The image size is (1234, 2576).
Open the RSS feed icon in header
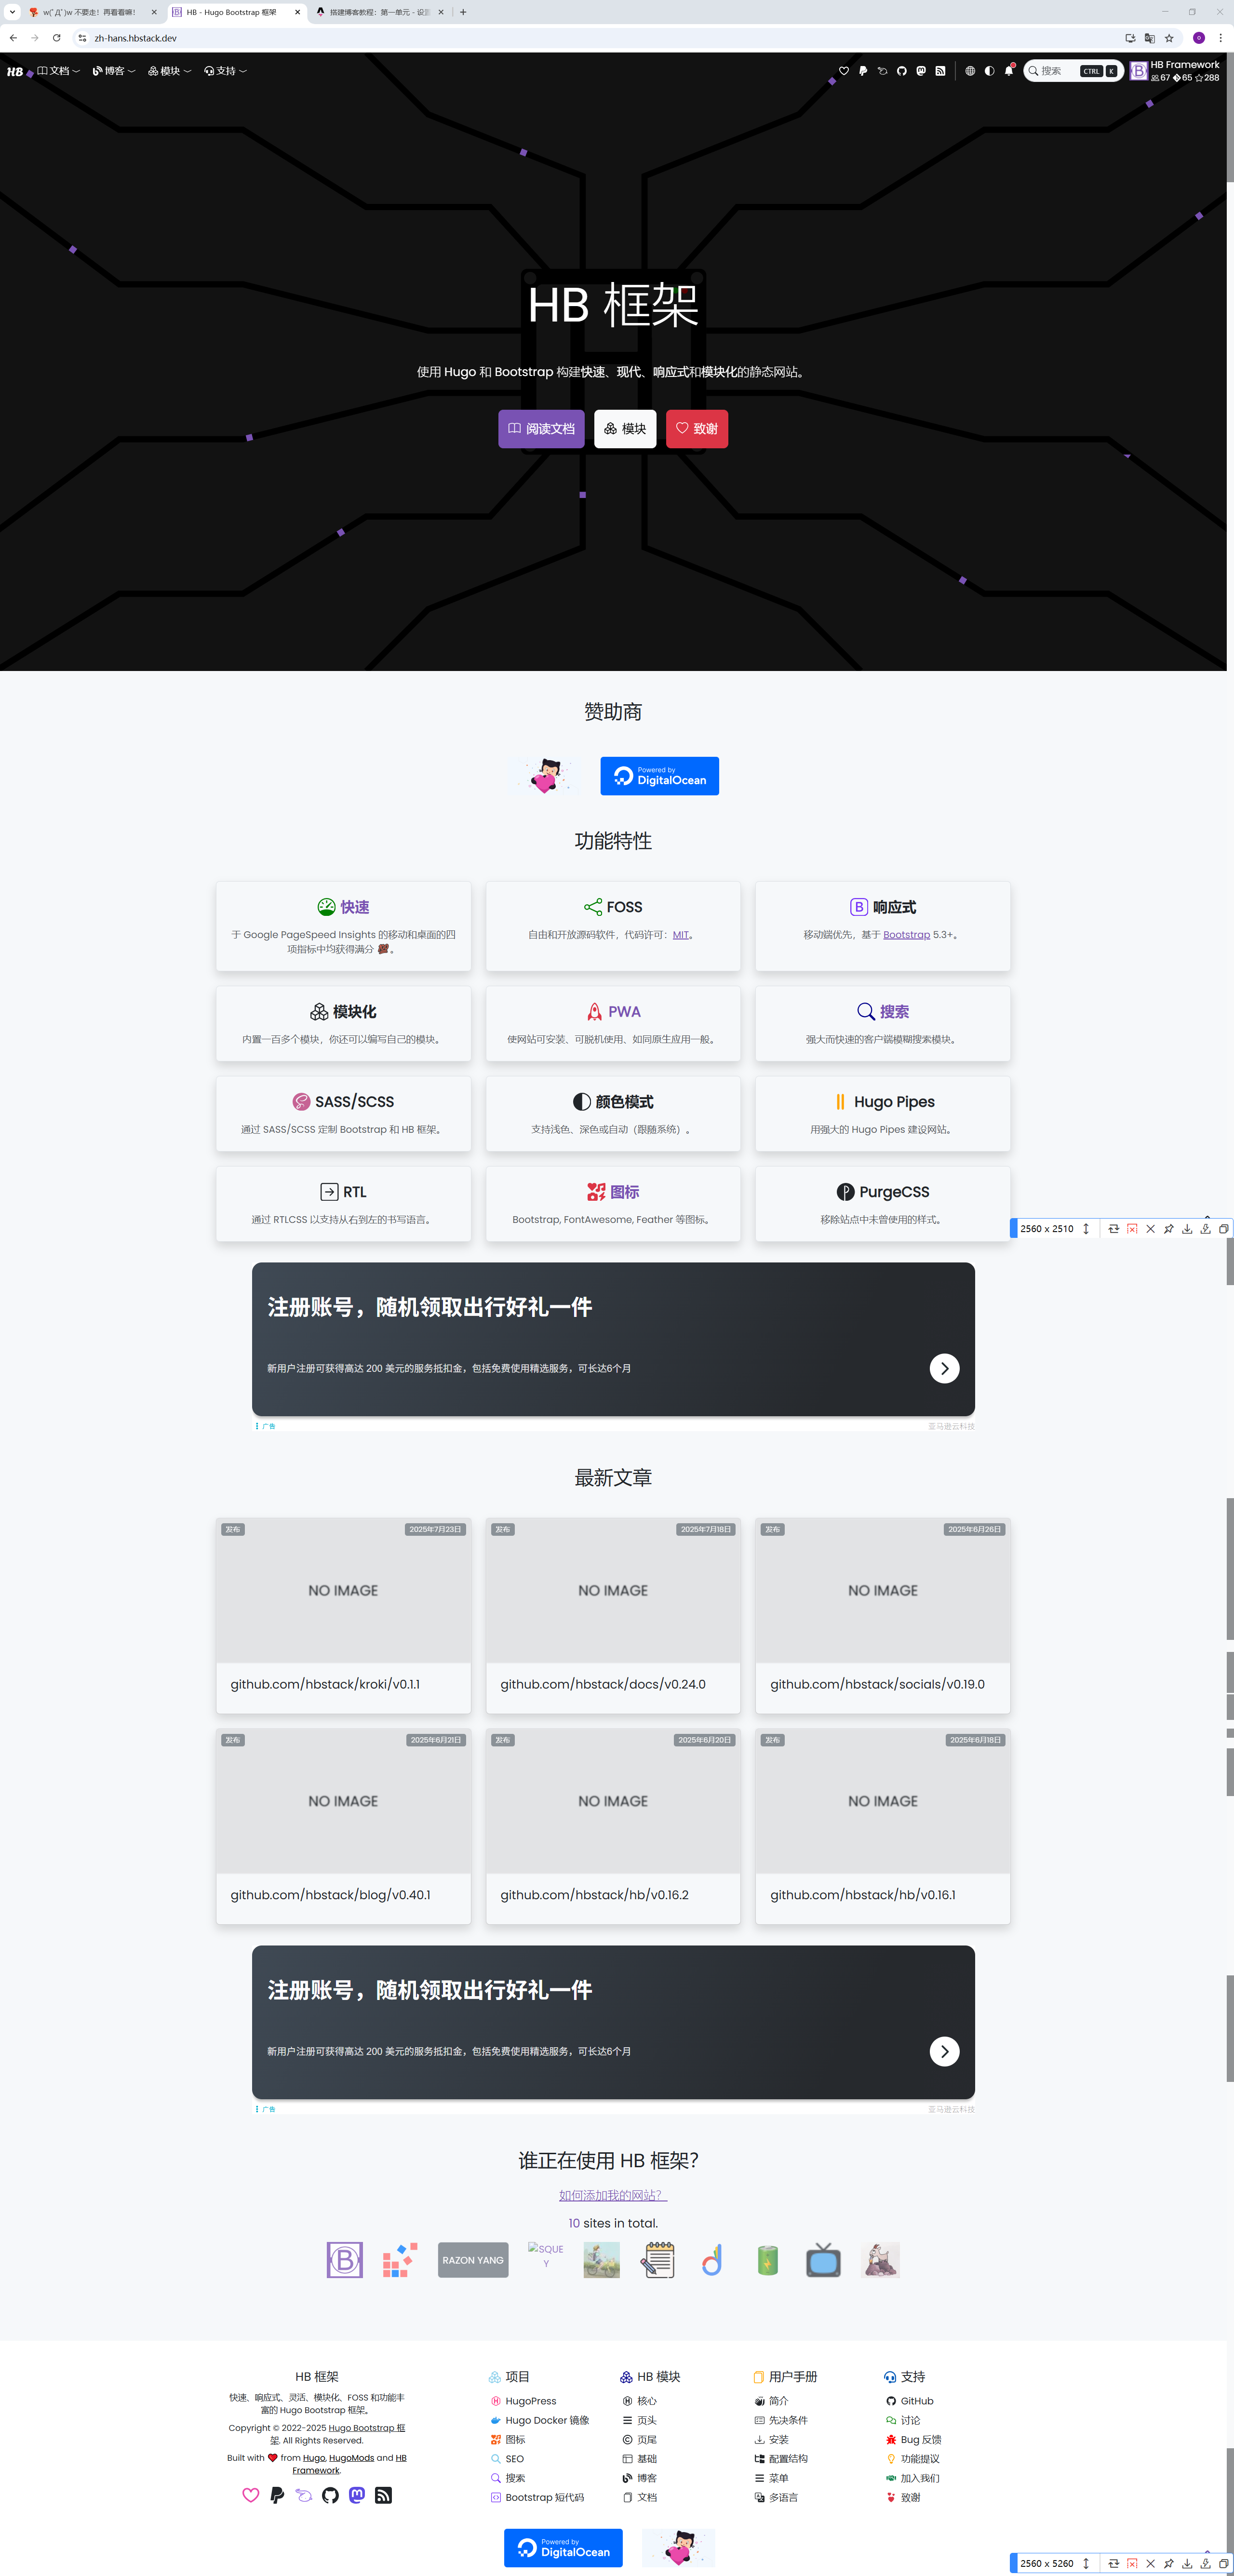pyautogui.click(x=940, y=71)
